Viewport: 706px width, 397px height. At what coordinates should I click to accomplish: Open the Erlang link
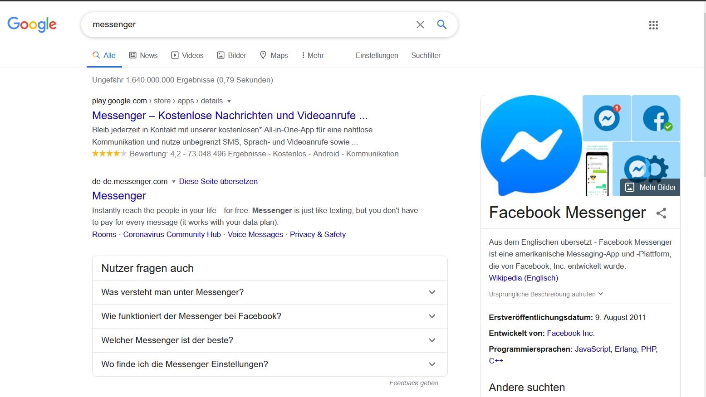[626, 349]
